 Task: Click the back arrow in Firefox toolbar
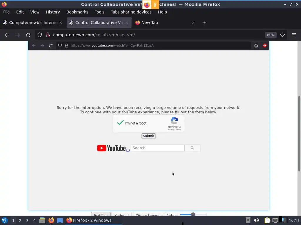(x=7, y=35)
